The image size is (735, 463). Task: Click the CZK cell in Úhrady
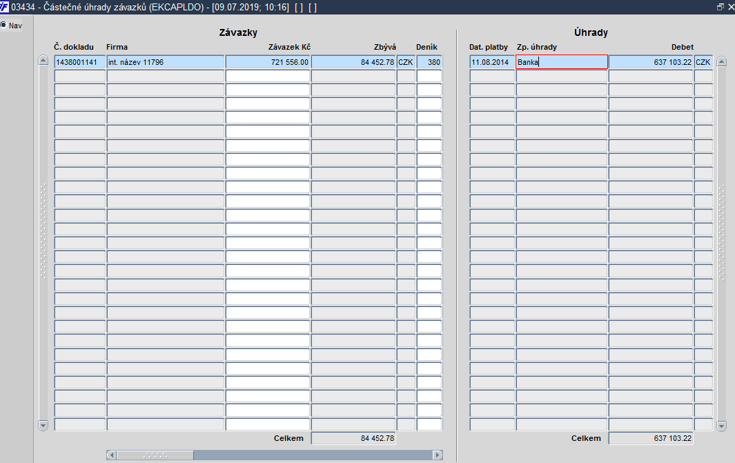coord(703,62)
